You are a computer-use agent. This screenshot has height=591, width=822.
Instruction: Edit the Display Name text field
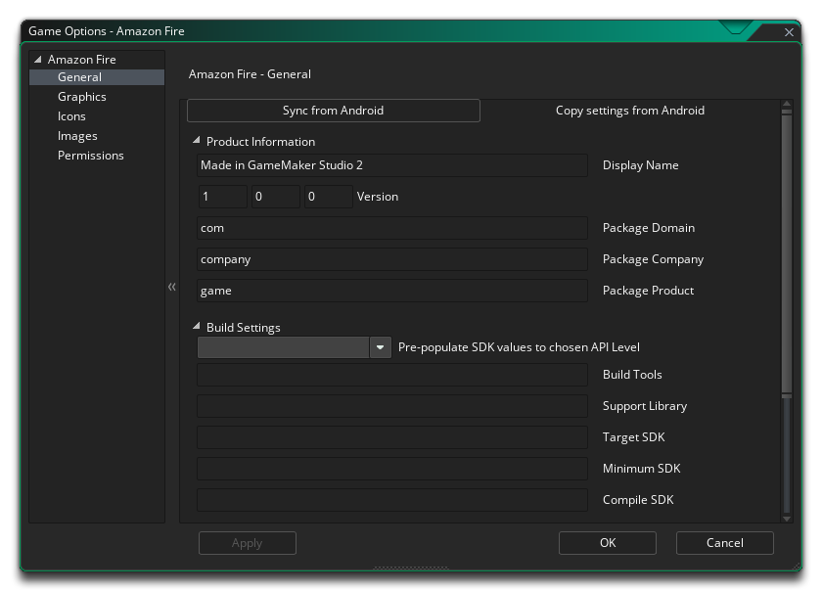(391, 165)
